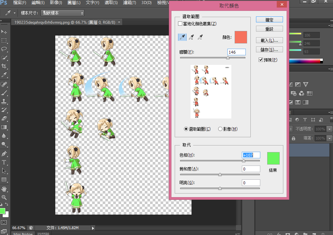Screen dimensions: 333x235
Task: Select the 選取範圍(C) radio button
Action: point(186,129)
